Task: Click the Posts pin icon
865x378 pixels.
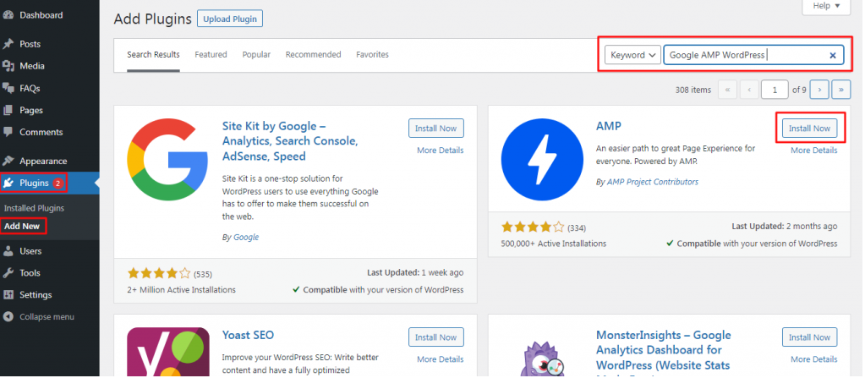Action: pos(8,44)
